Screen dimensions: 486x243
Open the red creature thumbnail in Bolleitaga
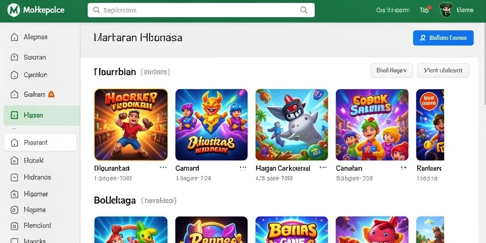tap(372, 230)
